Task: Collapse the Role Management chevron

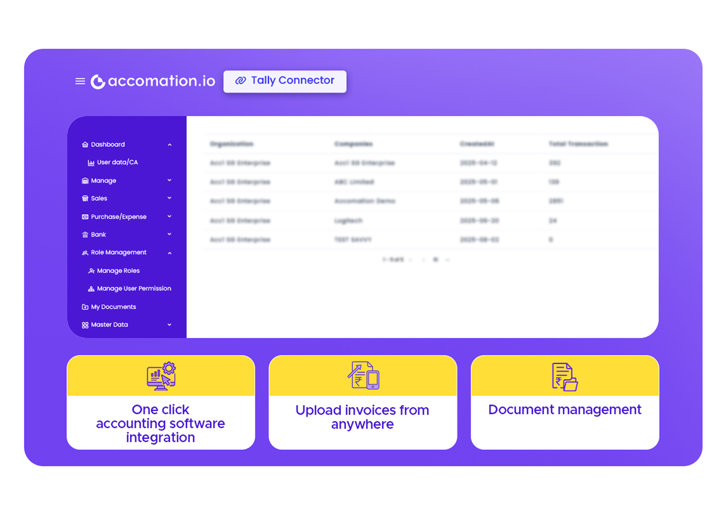Action: [170, 253]
